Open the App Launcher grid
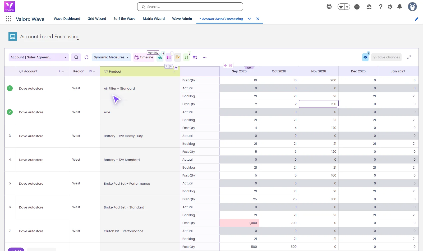 (x=8, y=19)
